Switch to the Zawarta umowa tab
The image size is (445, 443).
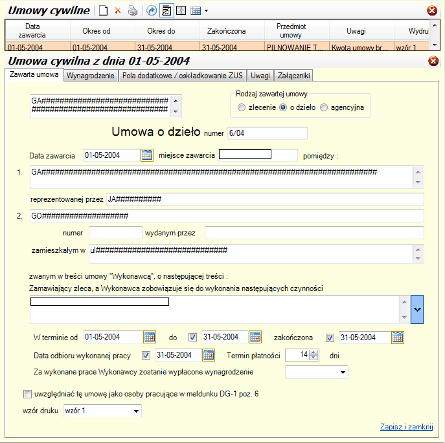(34, 74)
